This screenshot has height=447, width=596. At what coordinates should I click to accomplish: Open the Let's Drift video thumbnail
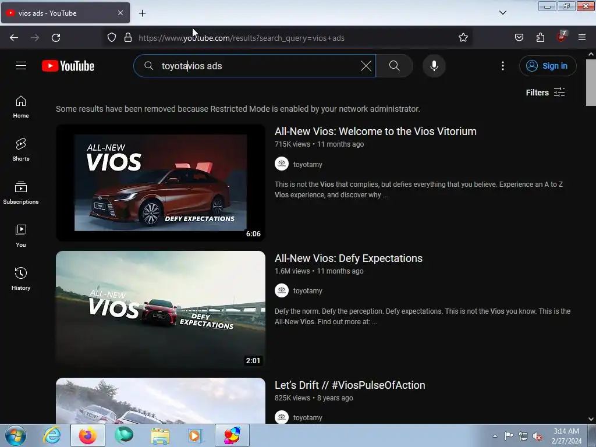tap(161, 400)
